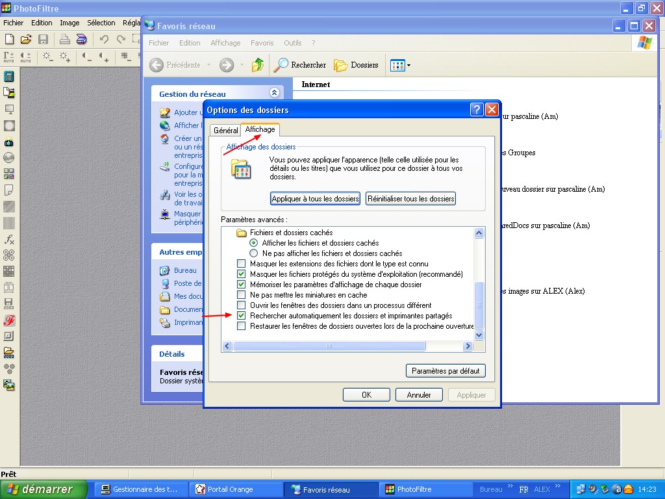Open the Précédente history dropdown arrow
The height and width of the screenshot is (499, 665).
[208, 65]
